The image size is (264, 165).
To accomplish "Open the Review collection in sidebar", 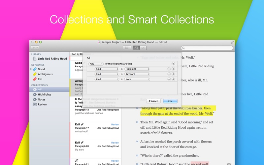I will pyautogui.click(x=42, y=104).
